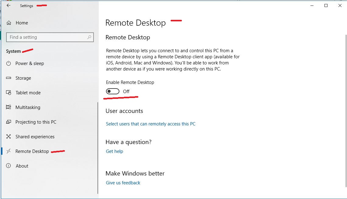The image size is (347, 199).
Task: Click the Power & sleep icon
Action: click(x=9, y=63)
